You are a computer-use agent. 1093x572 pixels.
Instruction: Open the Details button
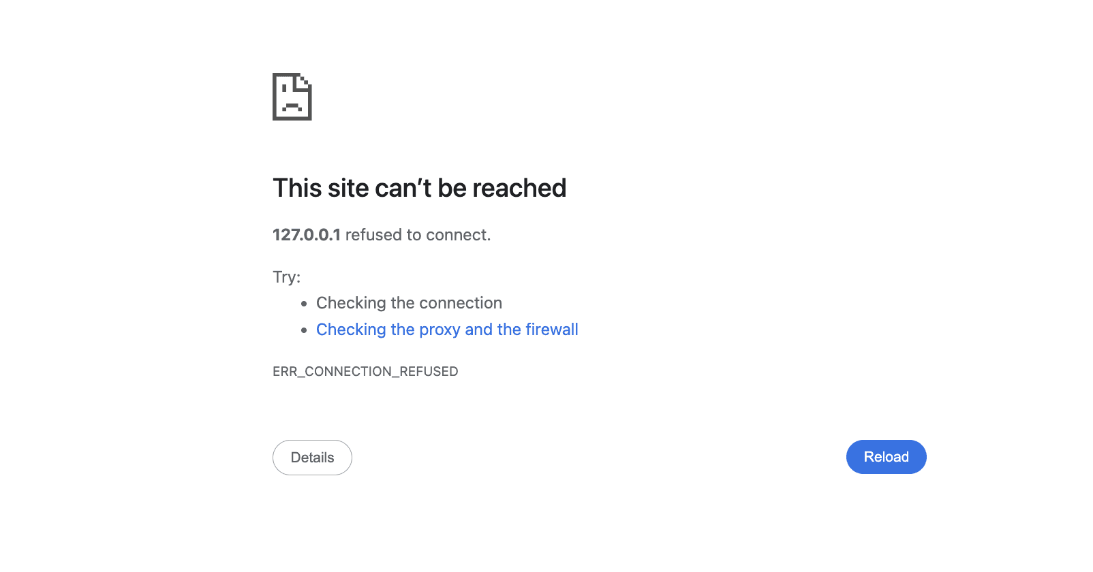coord(312,458)
